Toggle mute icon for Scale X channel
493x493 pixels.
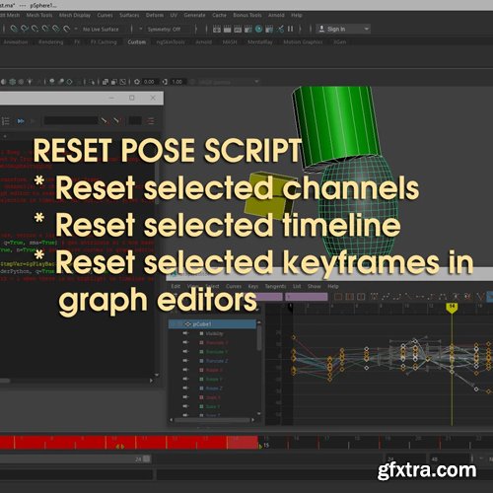tap(185, 397)
